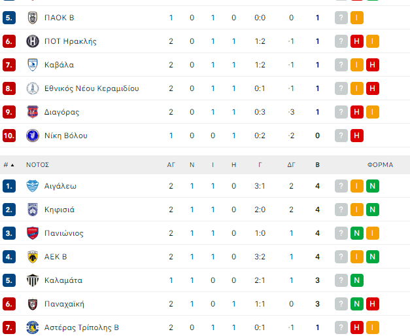Click the Αιγάλεω team crest
410x336 pixels.
click(33, 186)
